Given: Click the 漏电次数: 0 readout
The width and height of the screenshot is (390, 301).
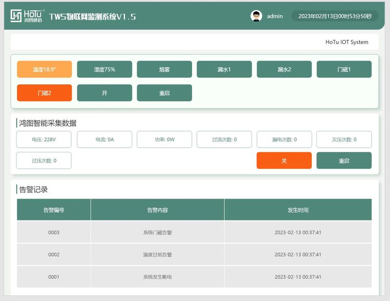Looking at the screenshot, I should click(x=284, y=140).
